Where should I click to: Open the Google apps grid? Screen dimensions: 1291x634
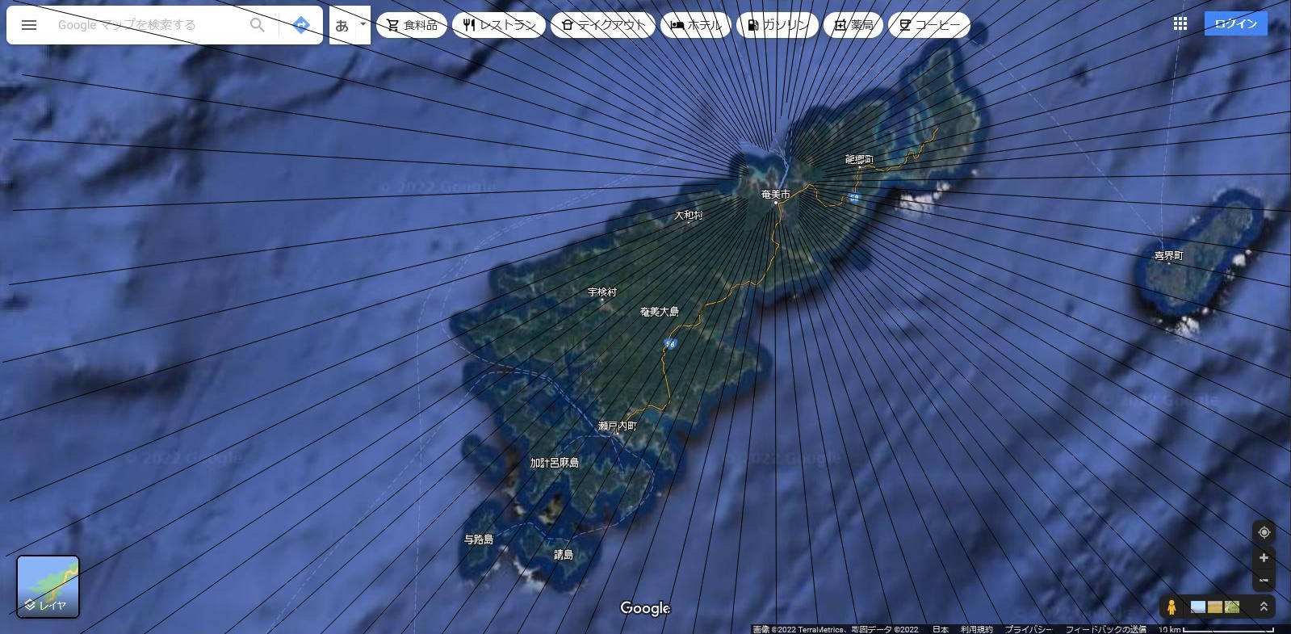coord(1180,24)
